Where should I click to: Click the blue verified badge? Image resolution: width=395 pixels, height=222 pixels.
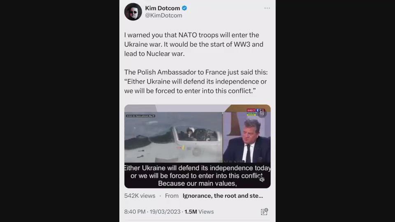pos(184,8)
